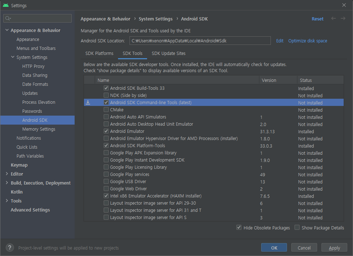Select Date Formats in the tree
This screenshot has width=353, height=256.
[35, 84]
